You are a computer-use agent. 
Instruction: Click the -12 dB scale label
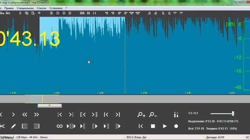238,58
